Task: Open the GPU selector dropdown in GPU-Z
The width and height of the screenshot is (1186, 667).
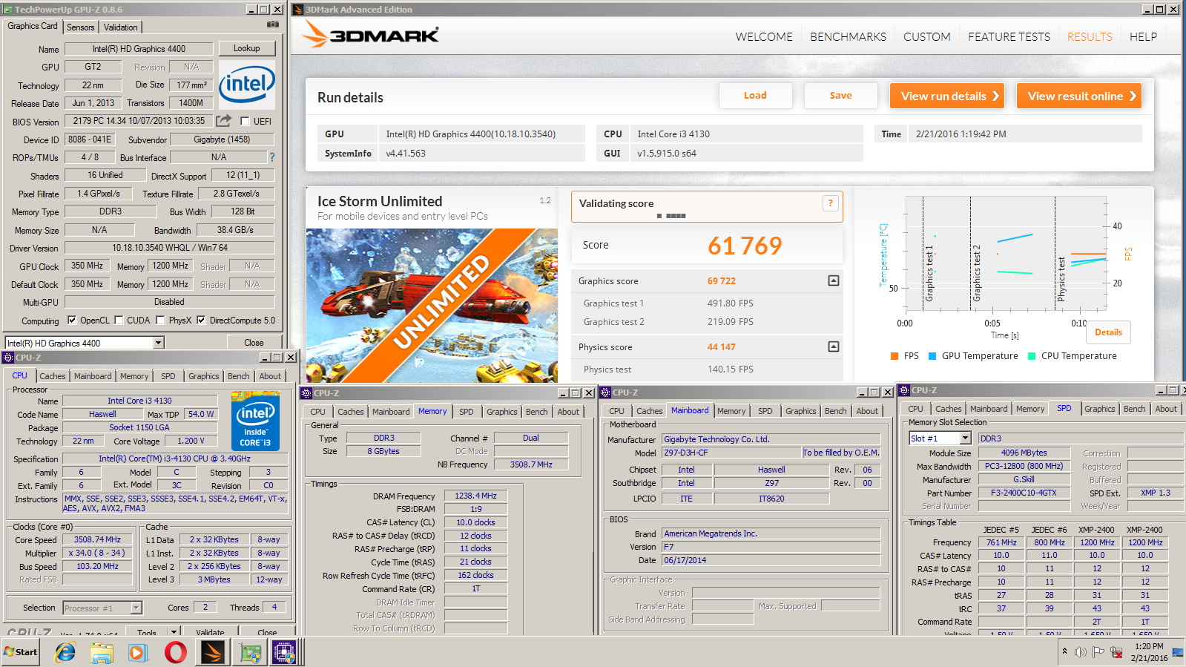Action: pos(158,343)
